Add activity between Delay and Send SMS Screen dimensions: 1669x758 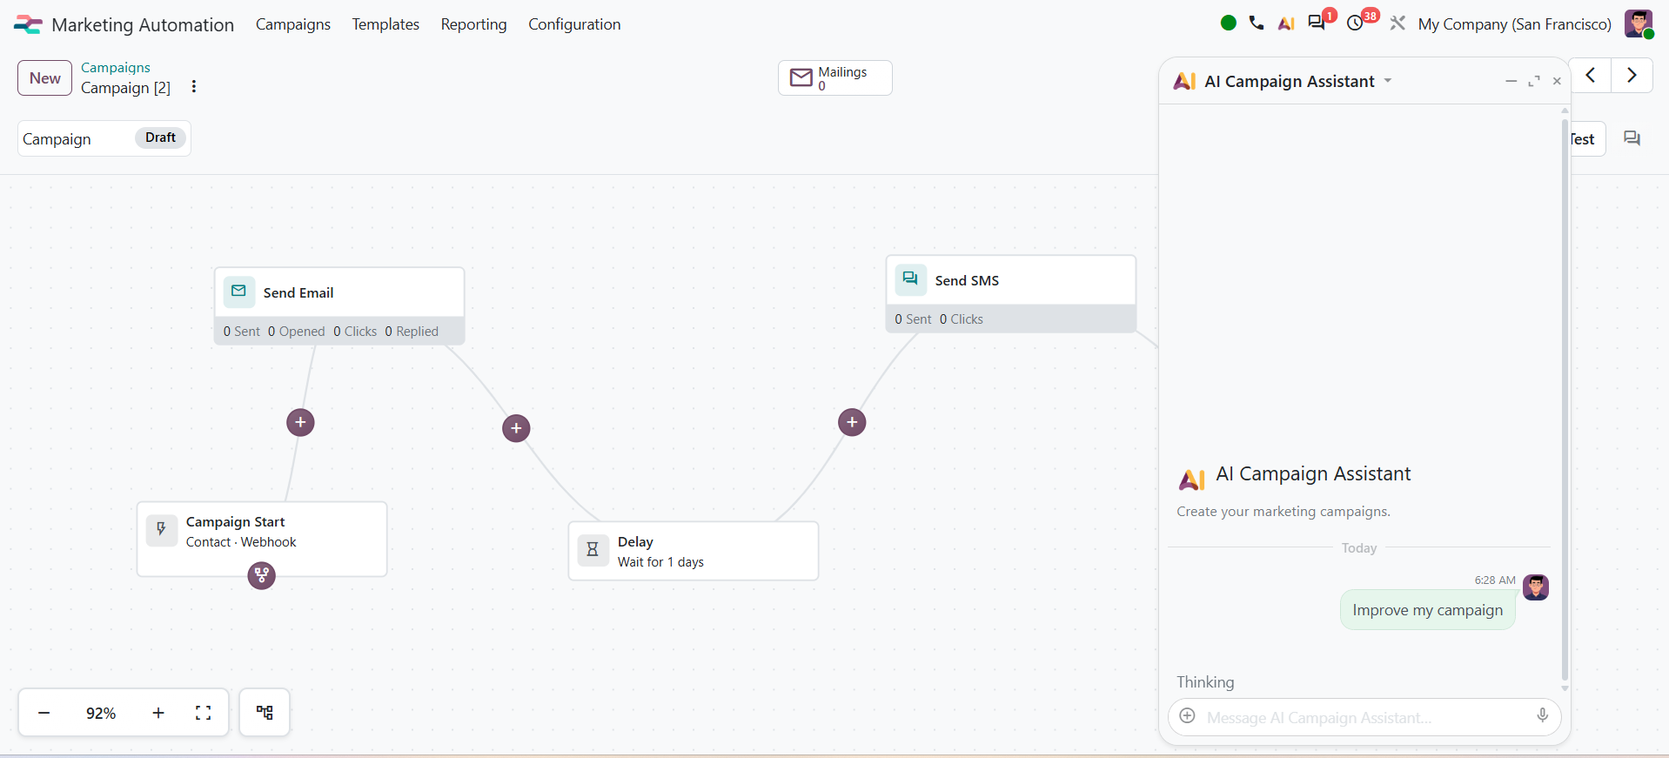pos(852,422)
